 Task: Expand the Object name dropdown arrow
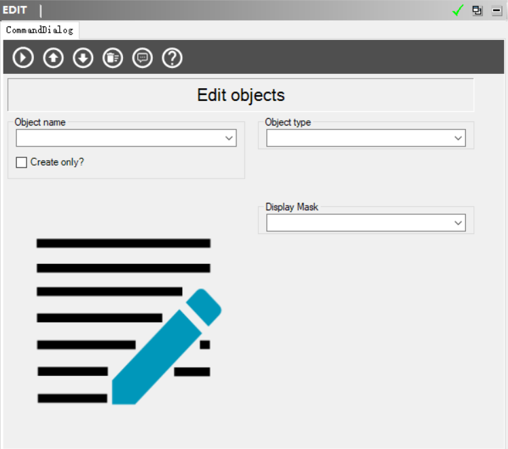229,138
